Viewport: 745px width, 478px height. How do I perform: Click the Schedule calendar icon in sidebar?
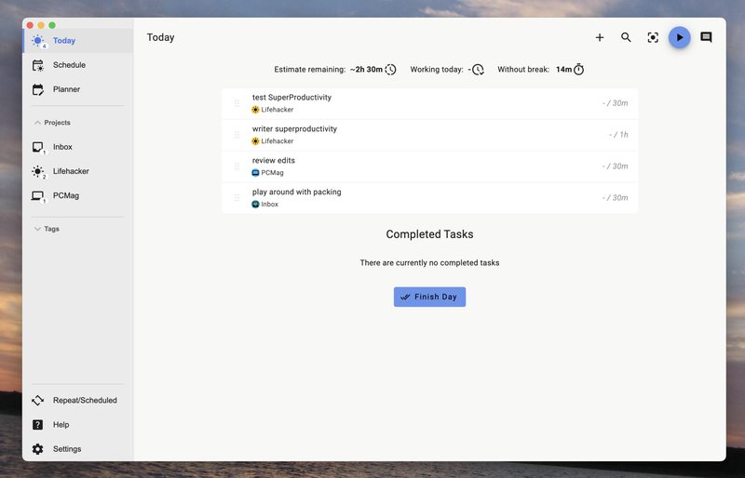38,65
